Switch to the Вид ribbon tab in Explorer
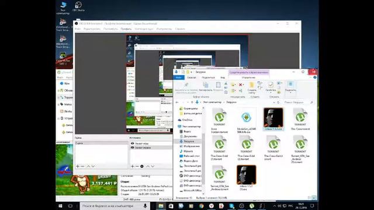The height and width of the screenshot is (210, 374). (223, 78)
